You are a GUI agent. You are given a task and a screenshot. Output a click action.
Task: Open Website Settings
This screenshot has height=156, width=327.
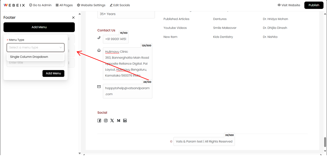click(x=91, y=5)
